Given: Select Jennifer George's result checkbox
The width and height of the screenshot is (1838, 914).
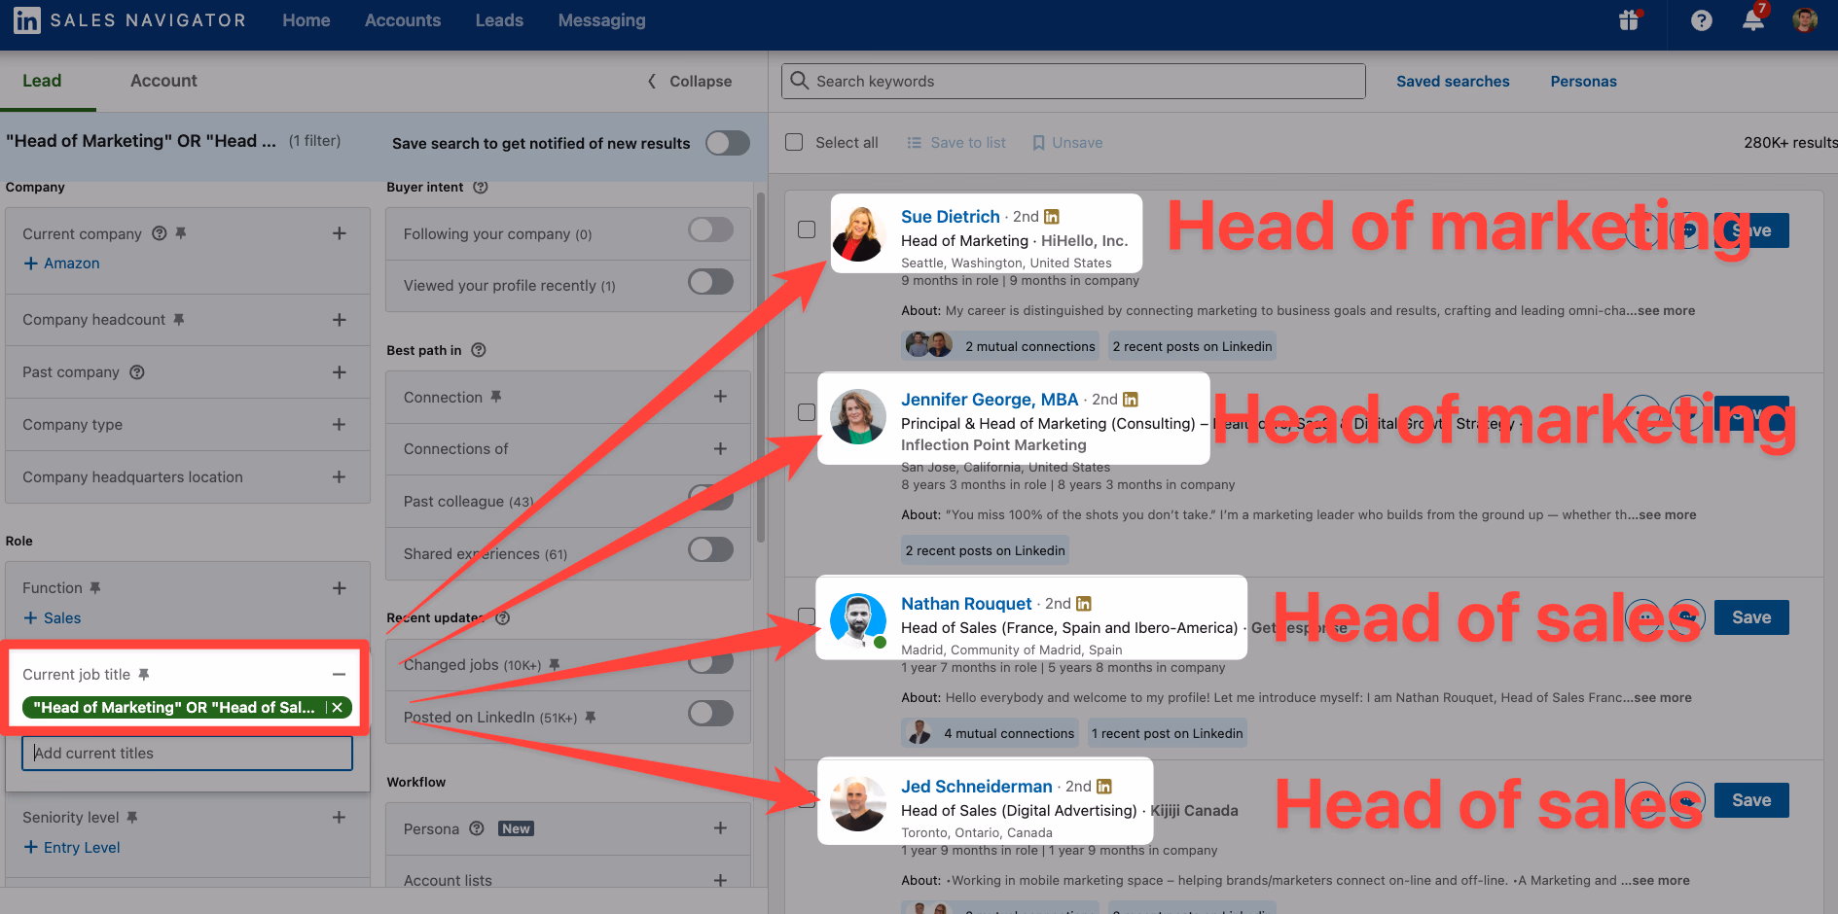Looking at the screenshot, I should click(x=807, y=412).
